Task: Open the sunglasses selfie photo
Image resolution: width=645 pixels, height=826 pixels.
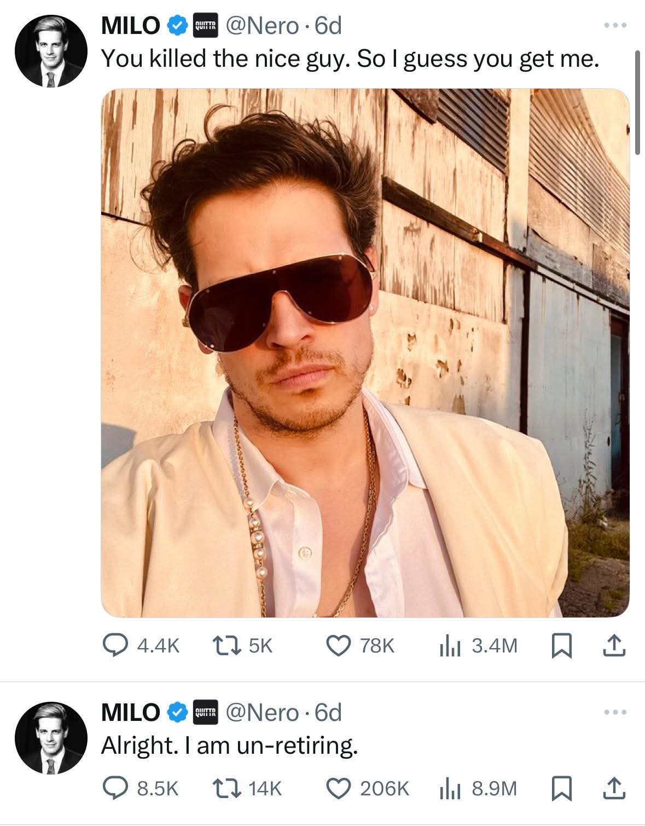Action: click(365, 353)
